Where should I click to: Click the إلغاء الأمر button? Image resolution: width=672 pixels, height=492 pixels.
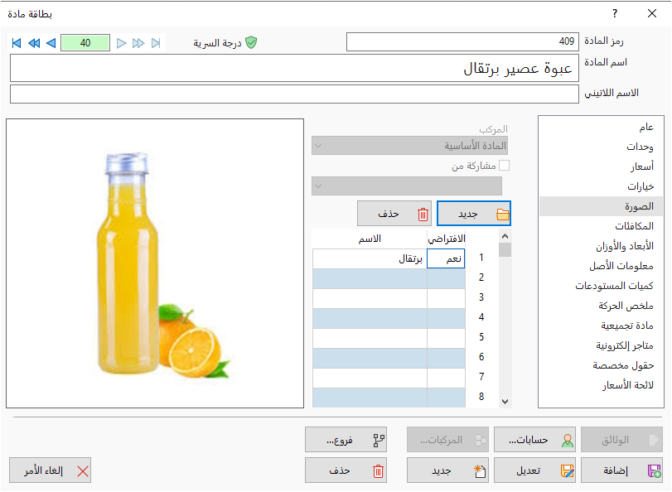click(x=51, y=470)
